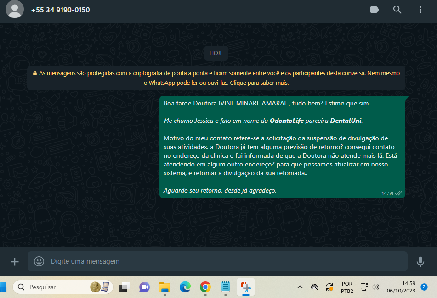Click the sent message bubble text
This screenshot has height=298, width=437.
pos(280,147)
